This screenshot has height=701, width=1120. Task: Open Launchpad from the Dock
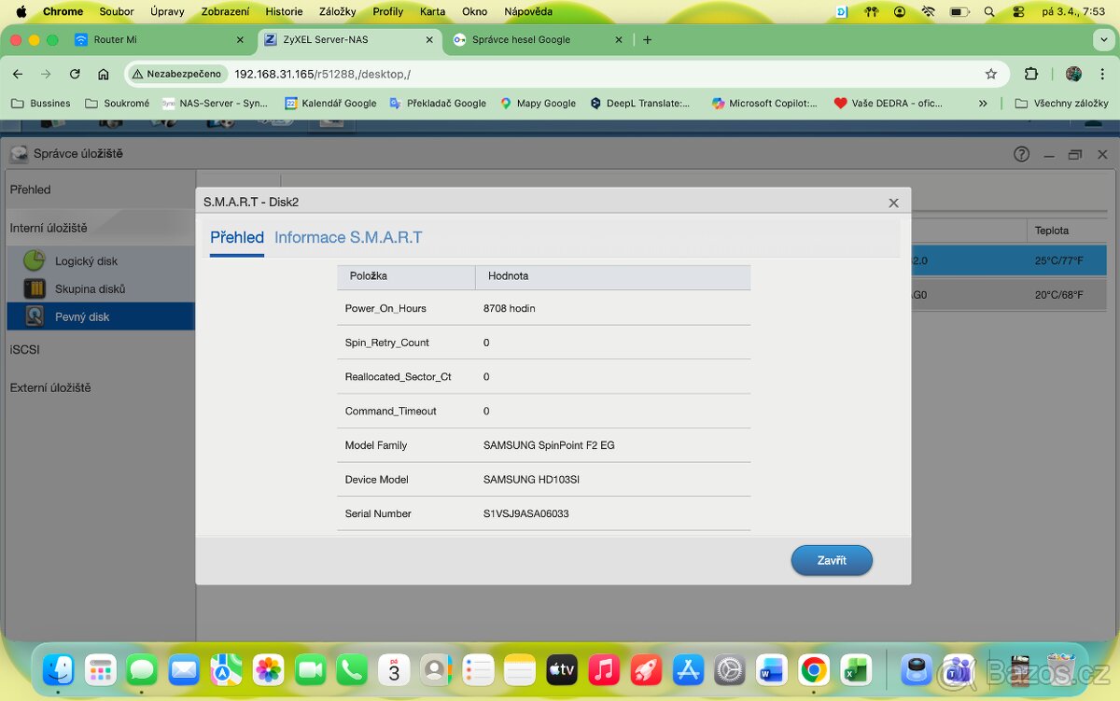click(101, 669)
